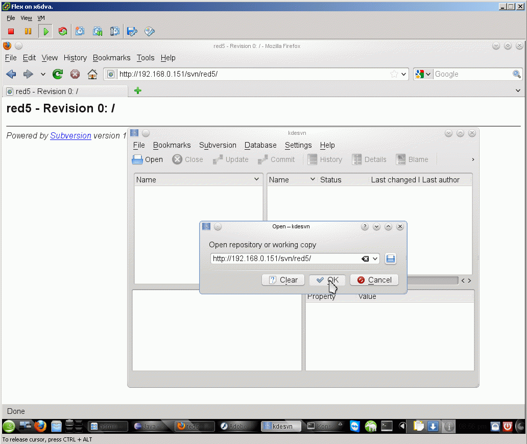
Task: Open Firefox History menu
Action: pyautogui.click(x=75, y=58)
